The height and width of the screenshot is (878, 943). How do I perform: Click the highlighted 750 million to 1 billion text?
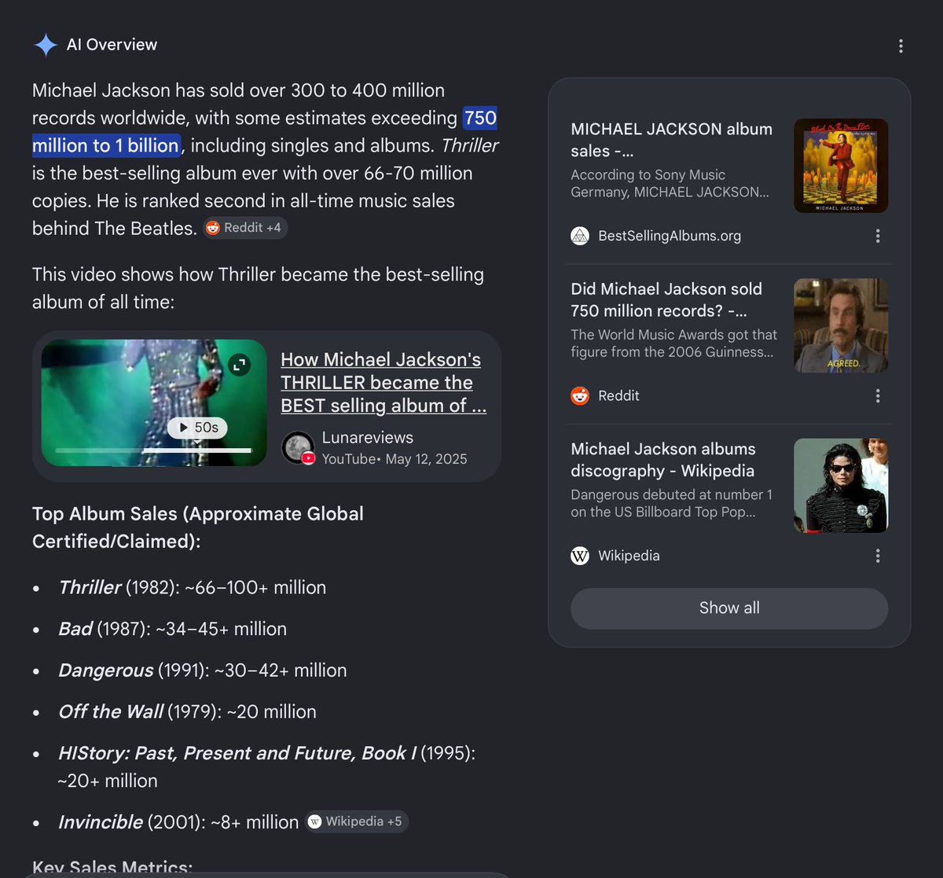click(264, 131)
